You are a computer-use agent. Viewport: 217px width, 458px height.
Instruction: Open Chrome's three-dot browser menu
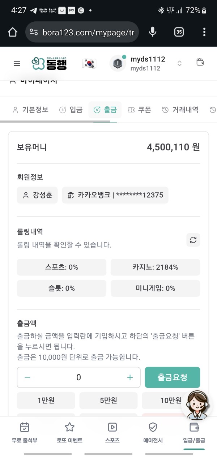tap(204, 32)
